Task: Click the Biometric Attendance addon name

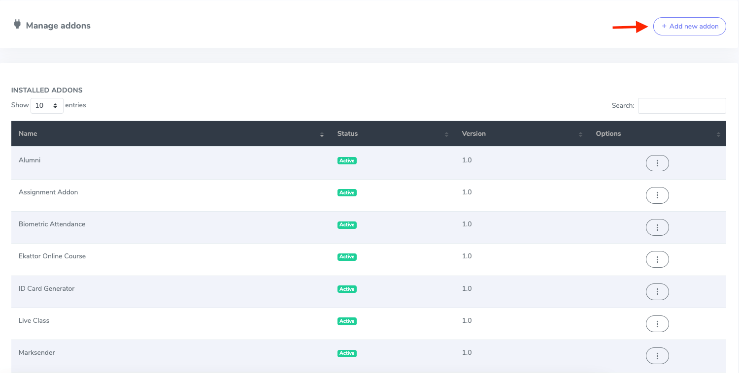Action: pos(52,224)
